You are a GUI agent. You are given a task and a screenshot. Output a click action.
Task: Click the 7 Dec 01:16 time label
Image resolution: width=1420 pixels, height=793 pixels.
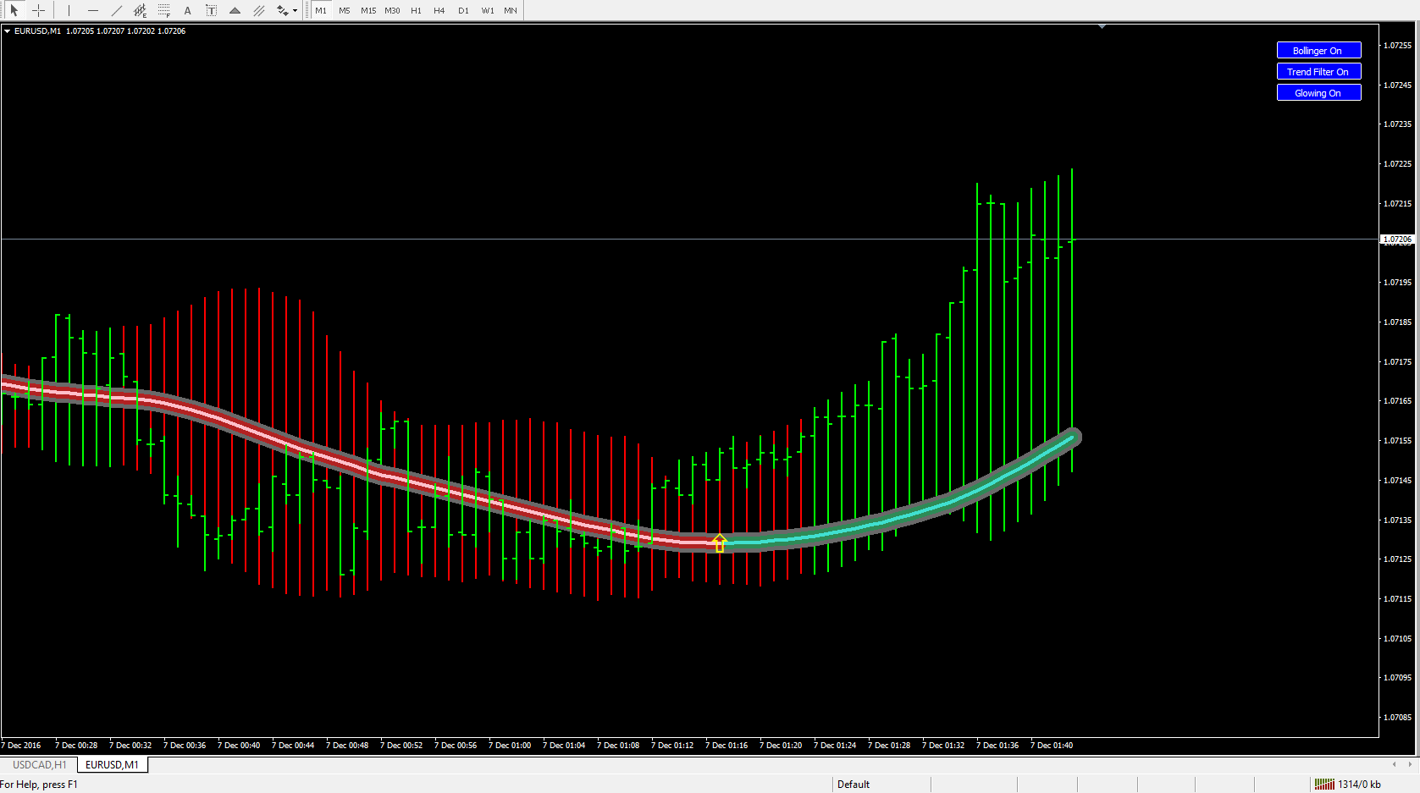(x=727, y=746)
